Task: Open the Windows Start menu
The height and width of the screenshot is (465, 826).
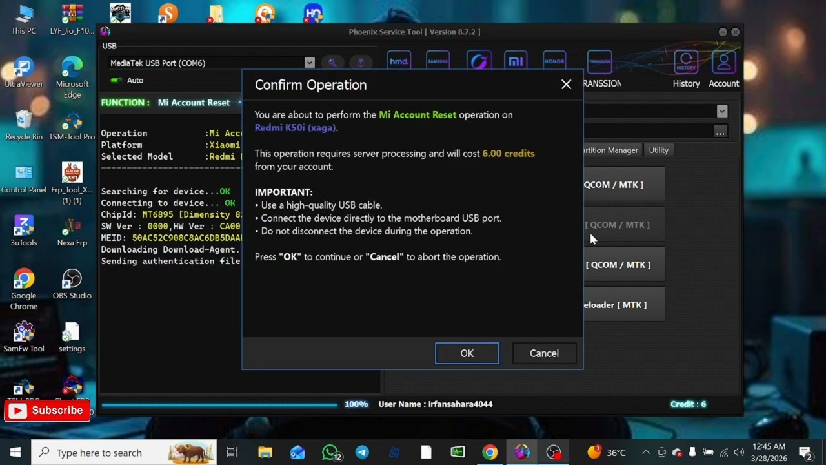Action: pos(15,452)
